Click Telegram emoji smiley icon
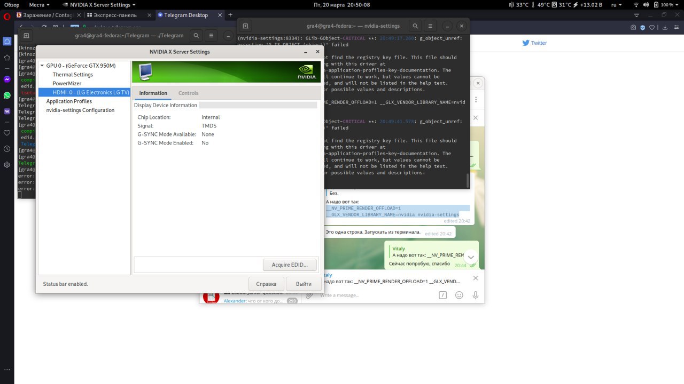 [459, 295]
